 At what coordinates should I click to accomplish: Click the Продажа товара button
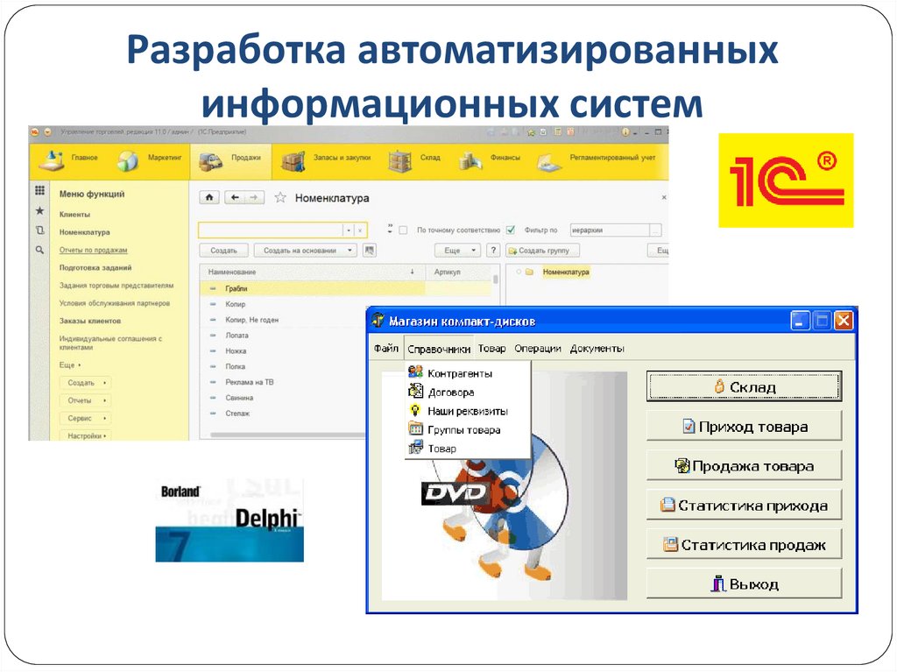(745, 466)
